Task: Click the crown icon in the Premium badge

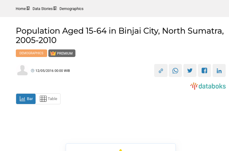Action: 53,53
